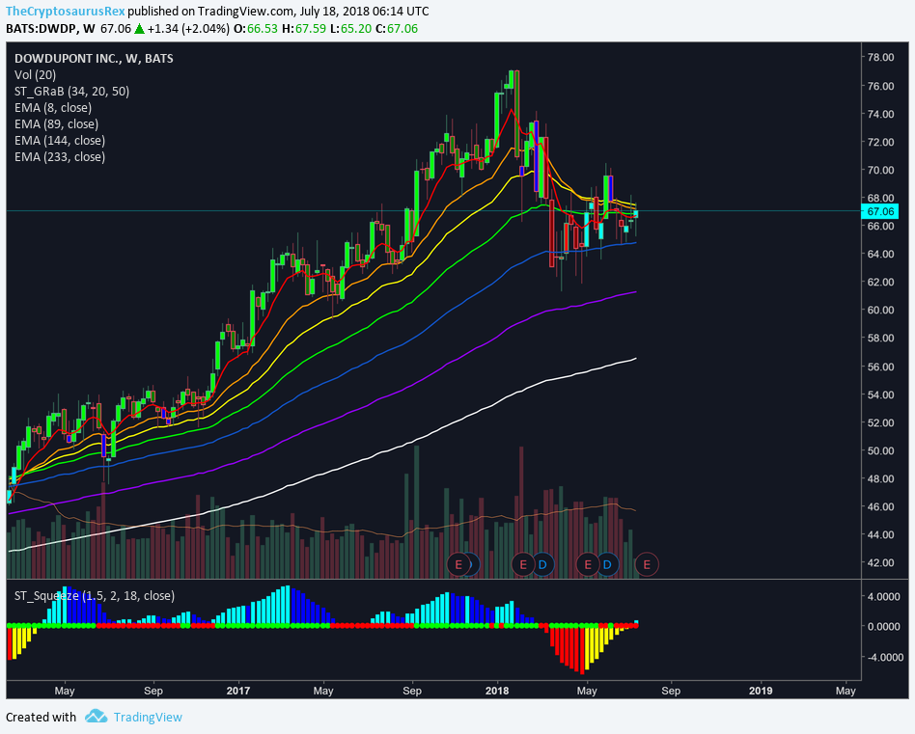Screen dimensions: 915x734
Task: Click the 'EMA (8, close)' indicator label
Action: [53, 107]
